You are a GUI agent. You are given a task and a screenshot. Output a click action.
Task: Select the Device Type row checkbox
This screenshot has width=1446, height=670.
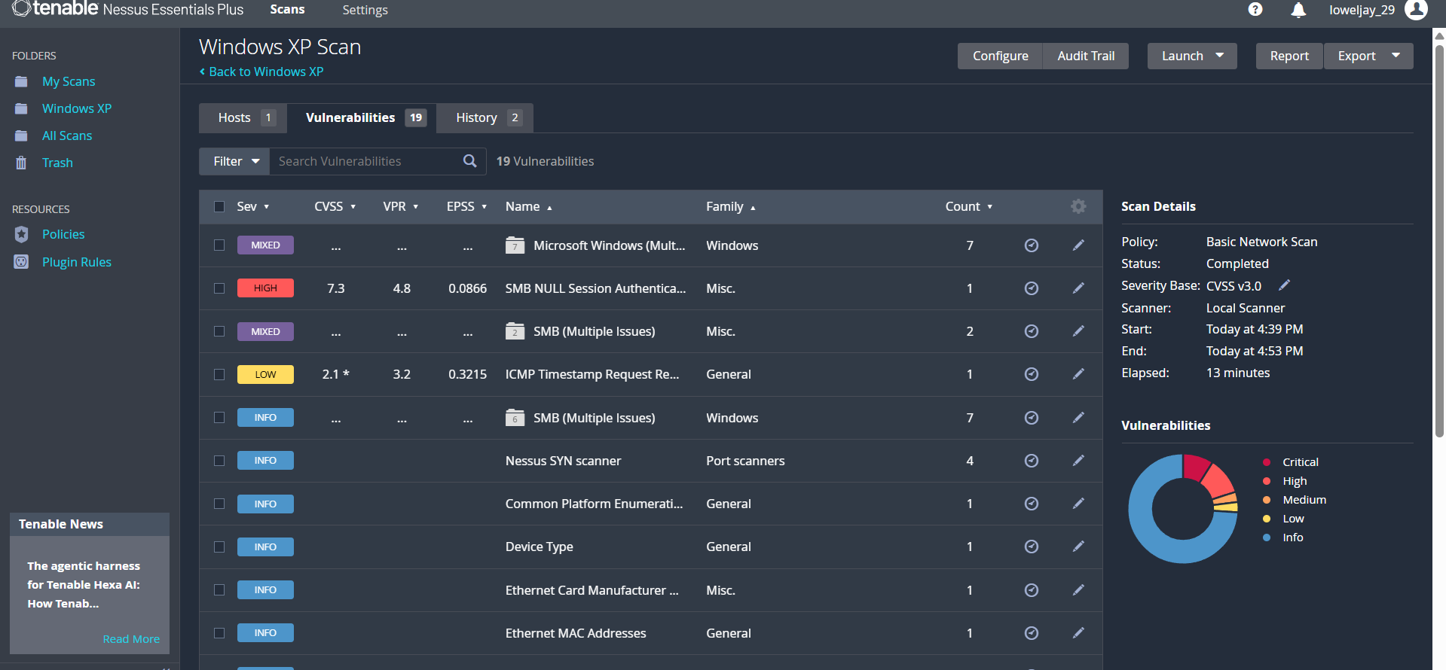click(219, 547)
